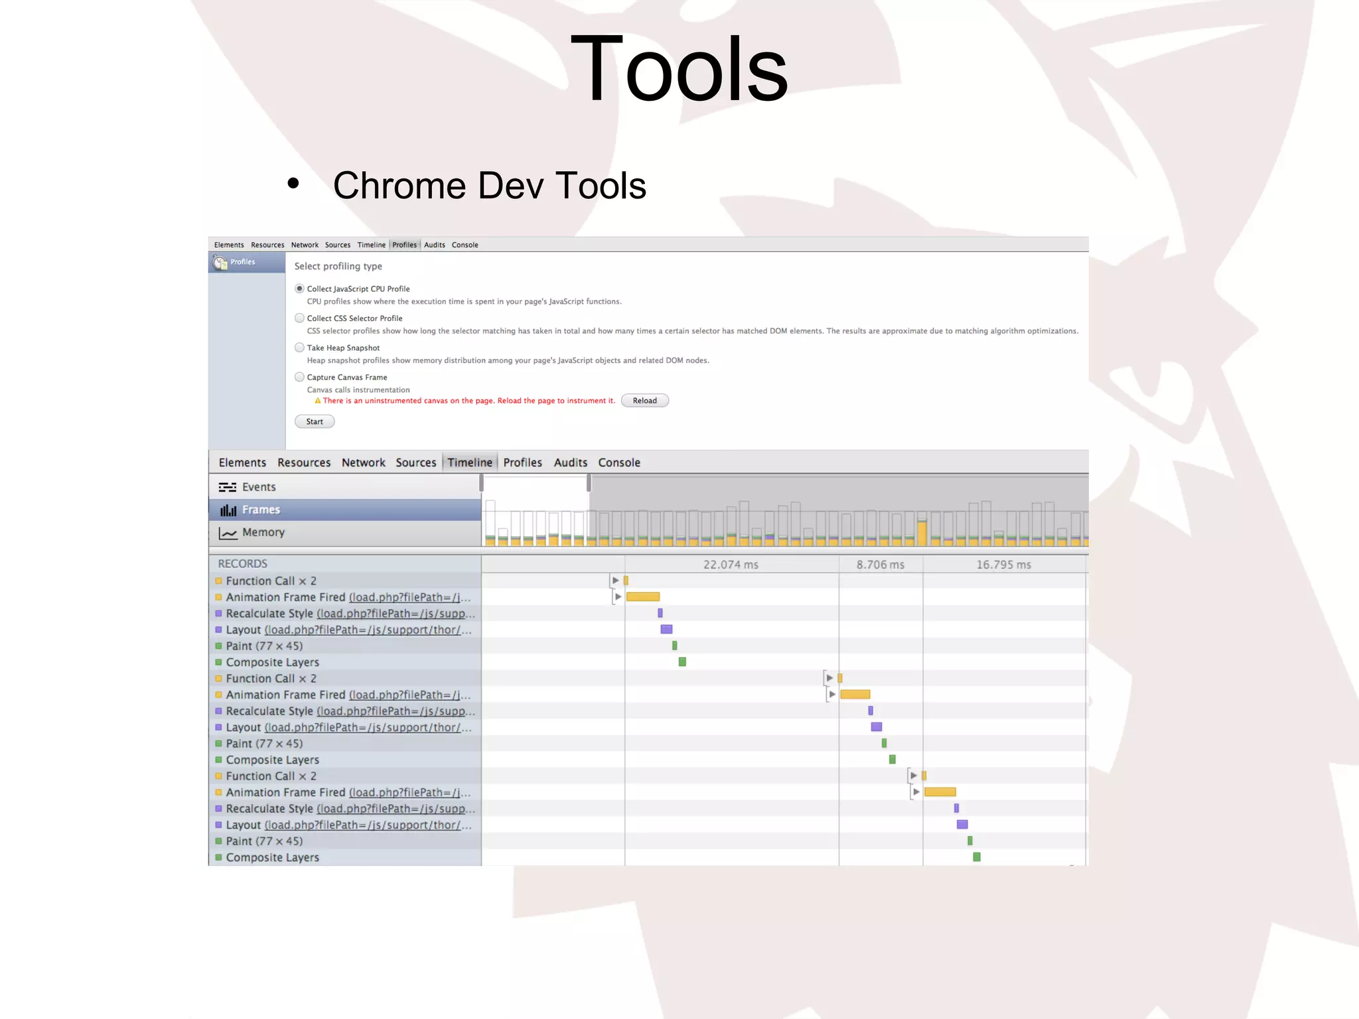This screenshot has height=1019, width=1359.
Task: Open first Layout load.php link
Action: point(368,630)
